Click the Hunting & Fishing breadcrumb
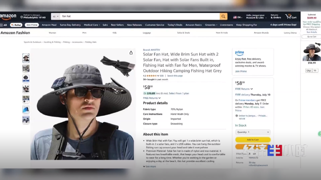This screenshot has height=180, width=321. point(52,42)
